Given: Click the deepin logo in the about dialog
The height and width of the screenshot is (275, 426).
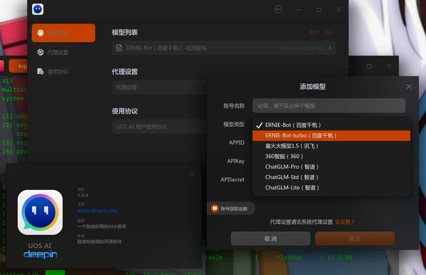Looking at the screenshot, I should (x=40, y=255).
